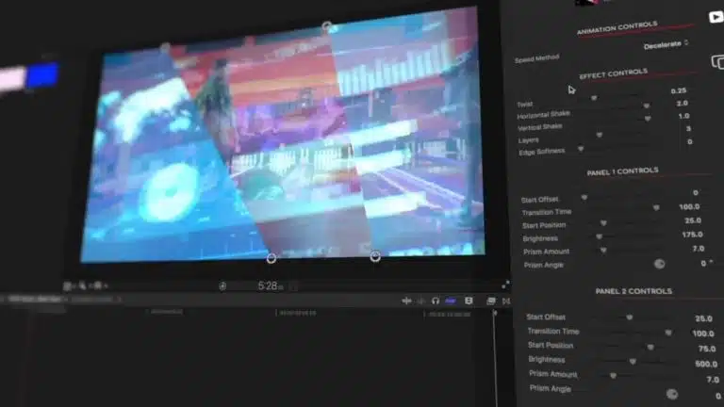Click Panel 1 Start Position slider handle
The image size is (724, 407).
[603, 223]
